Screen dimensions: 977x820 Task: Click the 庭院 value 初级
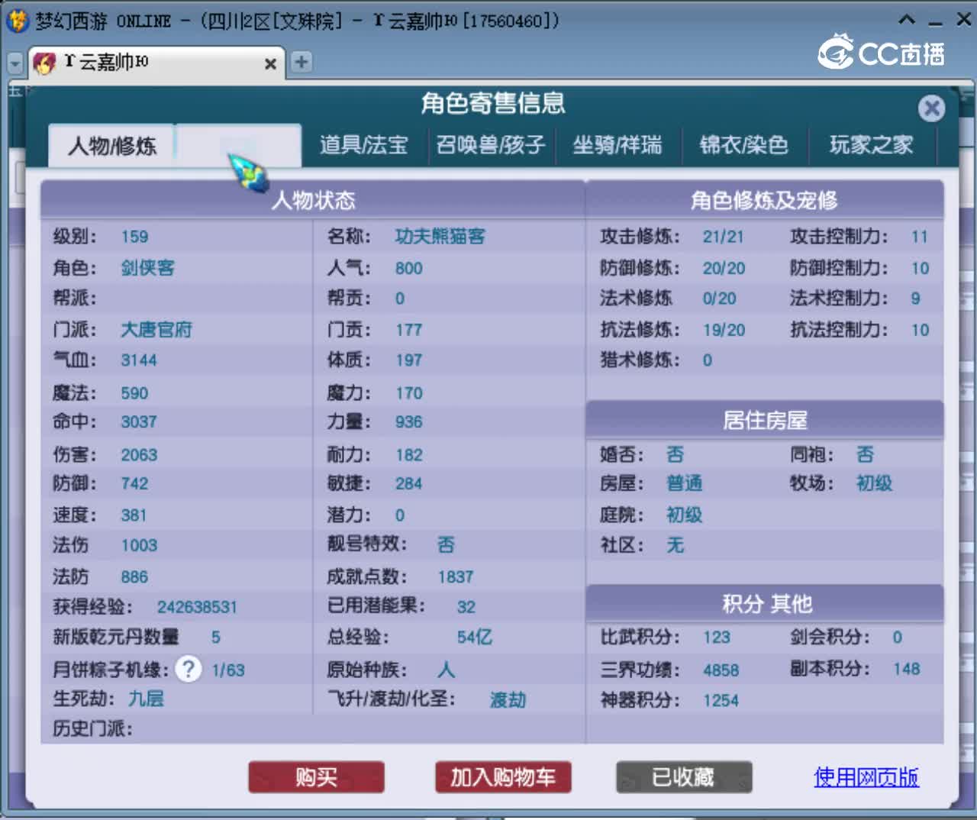click(684, 515)
